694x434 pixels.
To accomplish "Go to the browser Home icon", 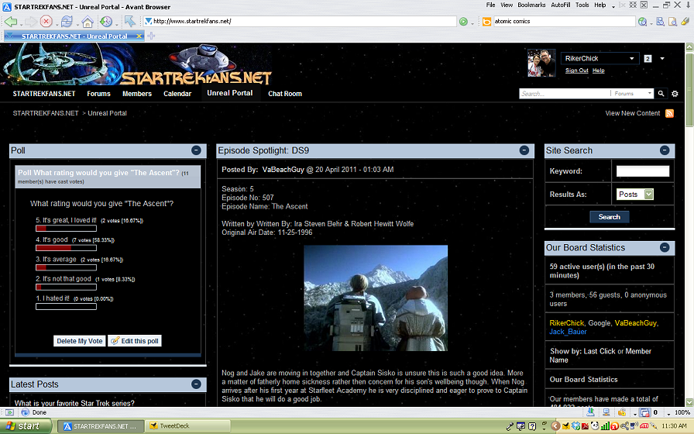I will point(88,22).
